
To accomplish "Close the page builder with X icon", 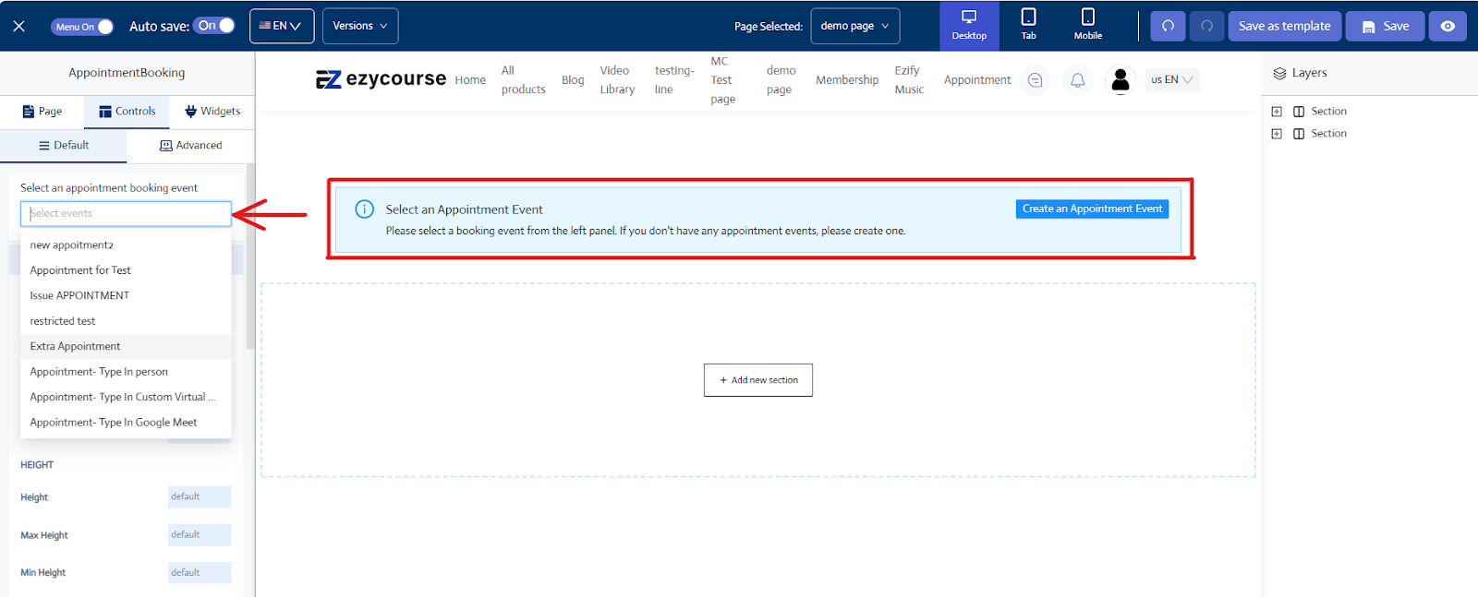I will pyautogui.click(x=18, y=26).
